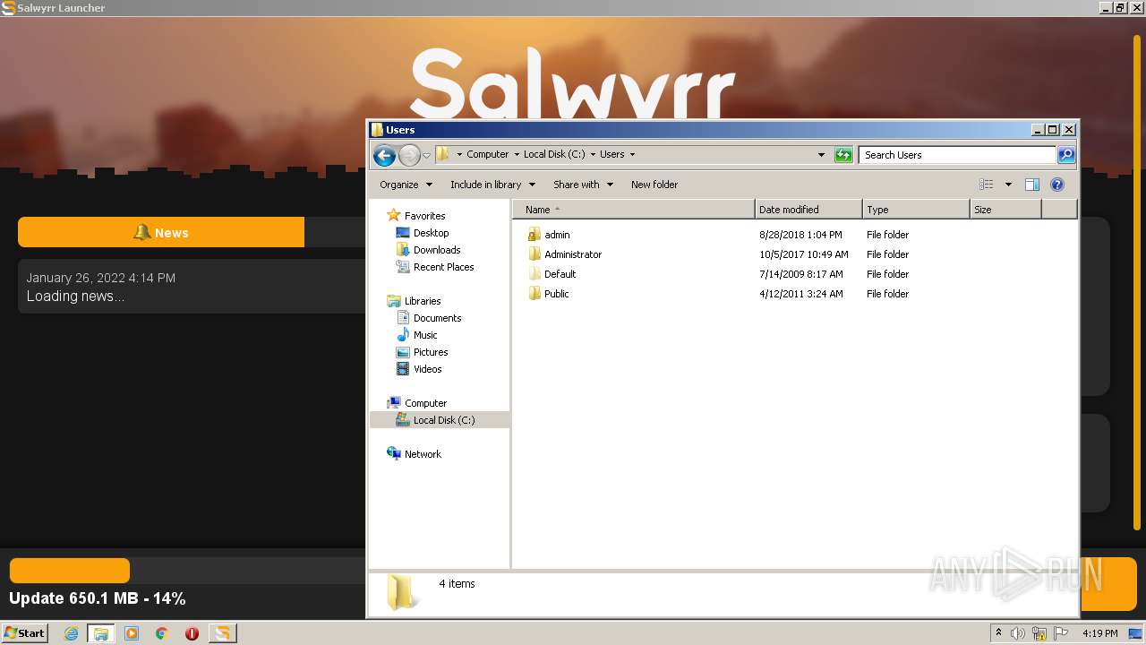This screenshot has width=1146, height=645.
Task: Open the media player taskbar icon
Action: 132,633
